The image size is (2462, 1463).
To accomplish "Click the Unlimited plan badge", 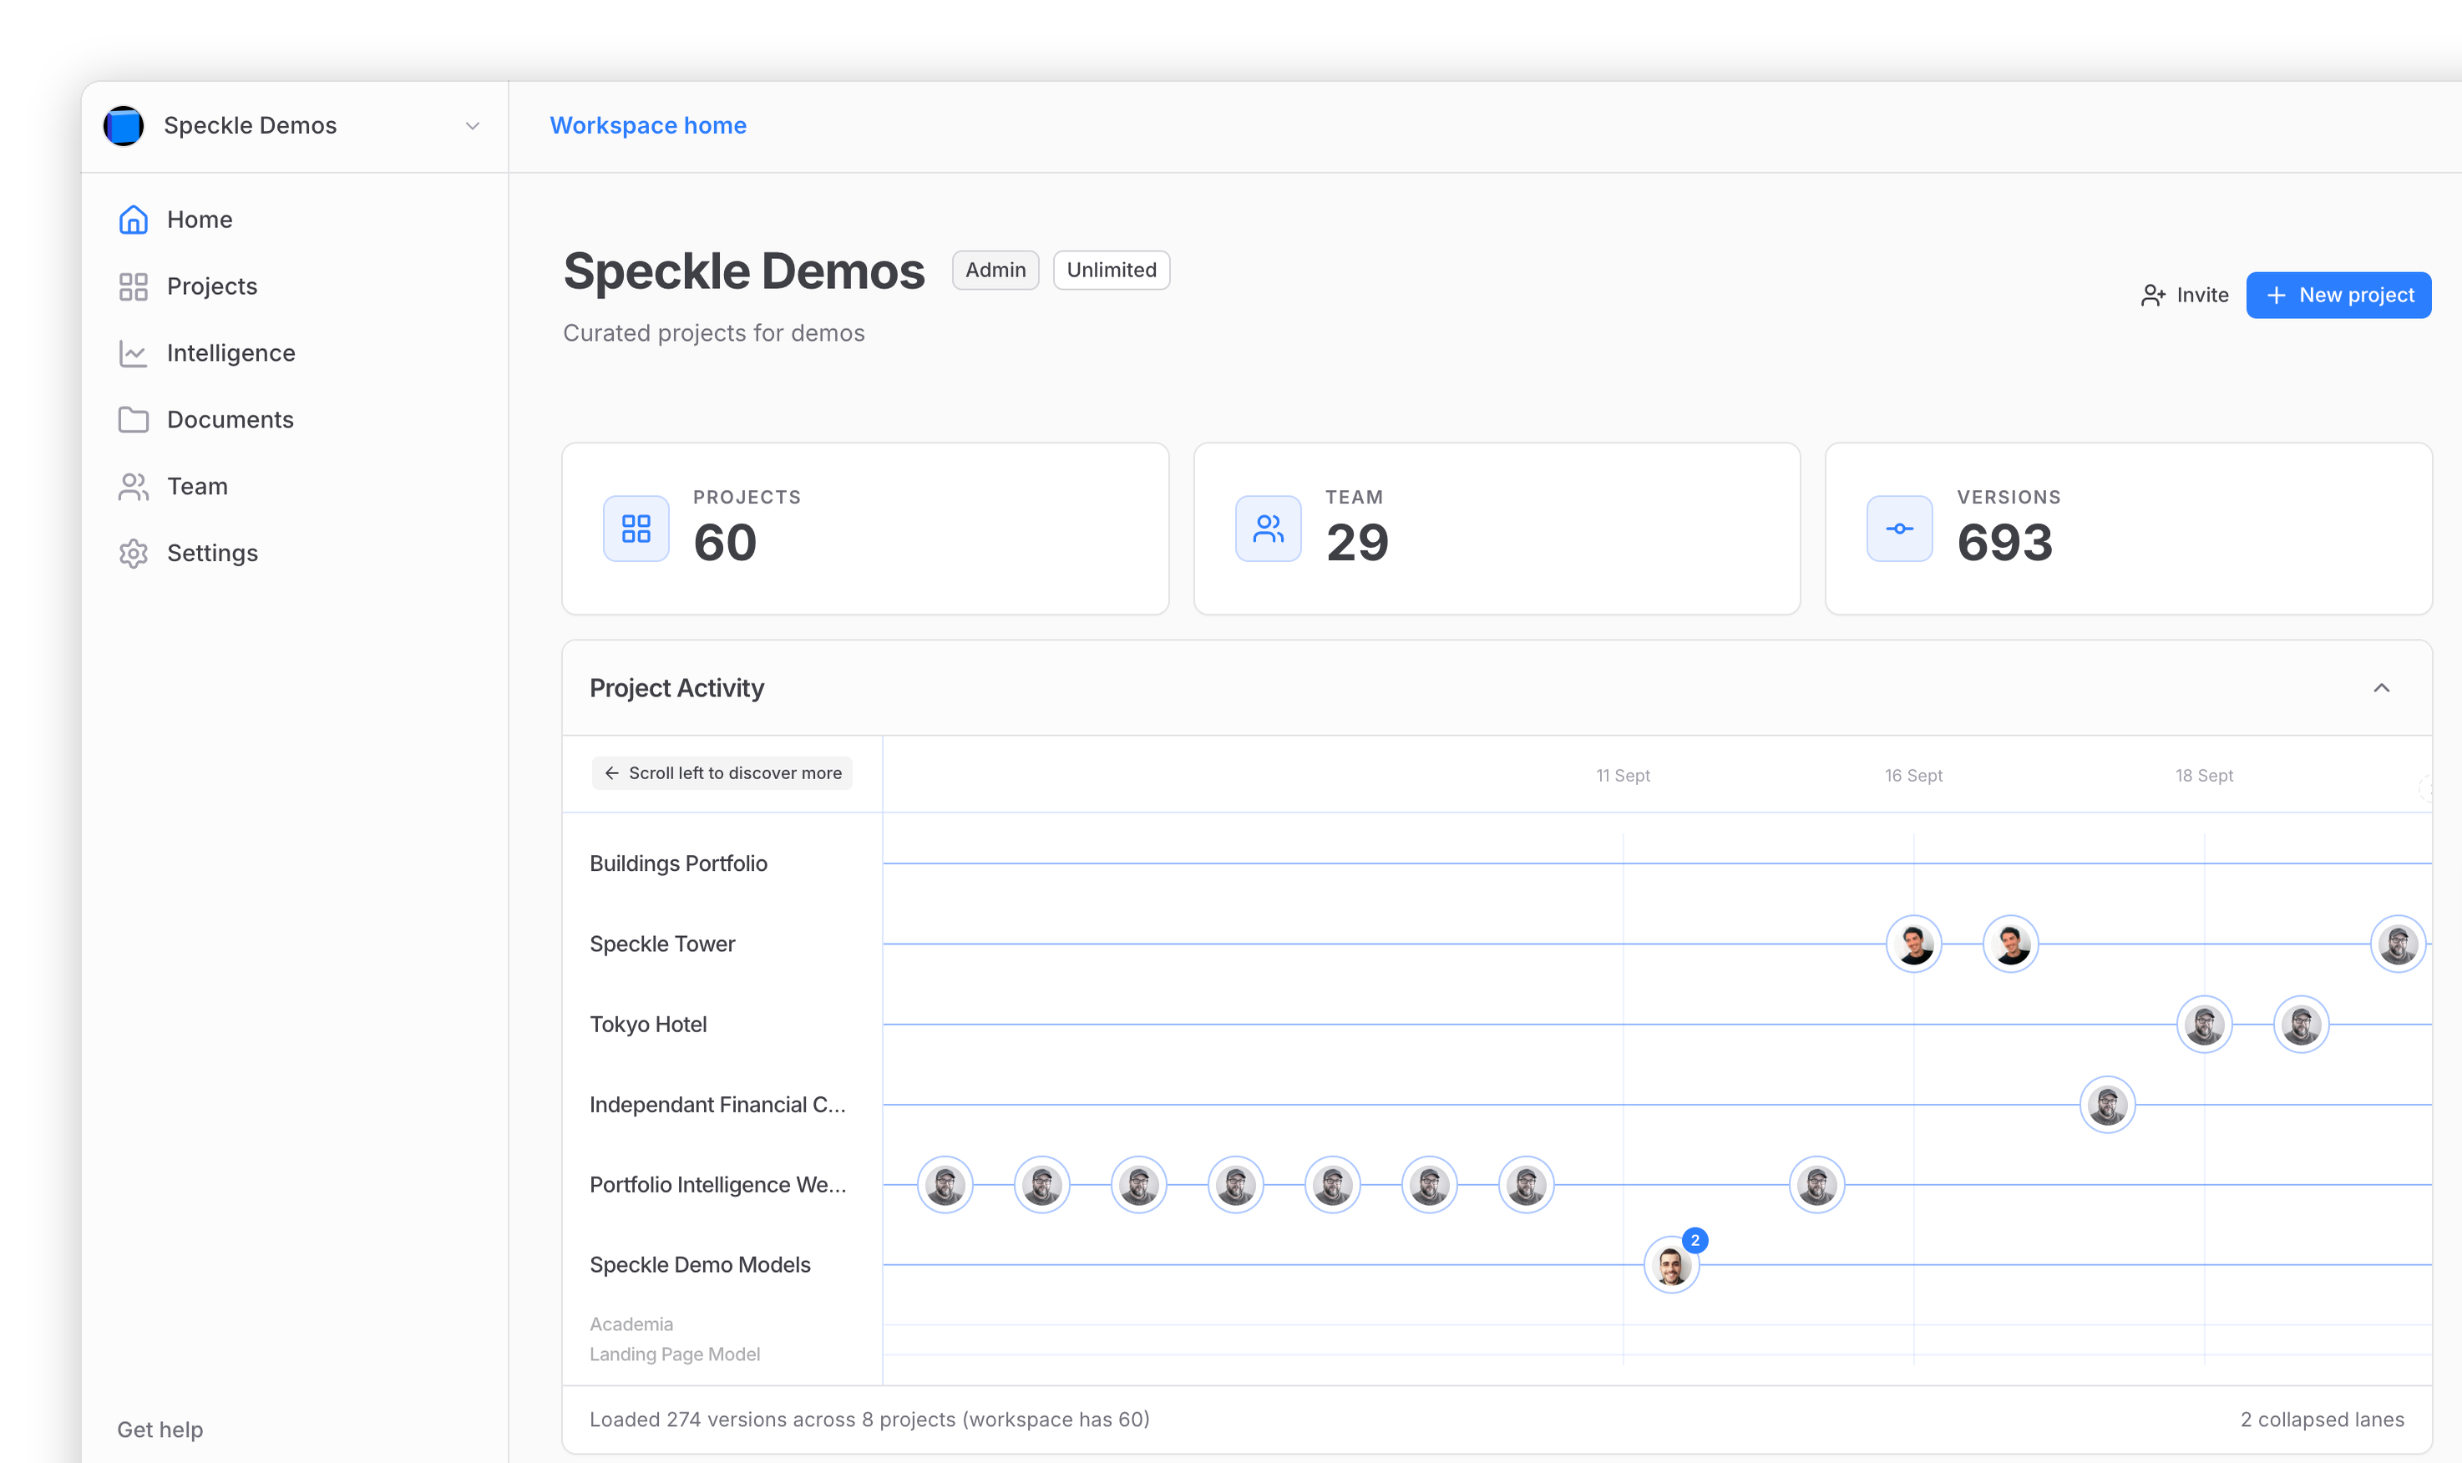I will (1112, 270).
